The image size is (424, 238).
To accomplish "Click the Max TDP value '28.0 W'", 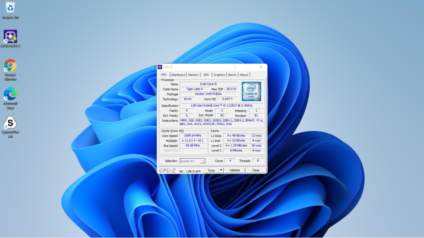I will [231, 89].
